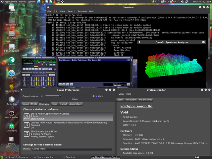
Task: Switch to the Applications tab in Sound Preferences
Action: click(x=76, y=104)
